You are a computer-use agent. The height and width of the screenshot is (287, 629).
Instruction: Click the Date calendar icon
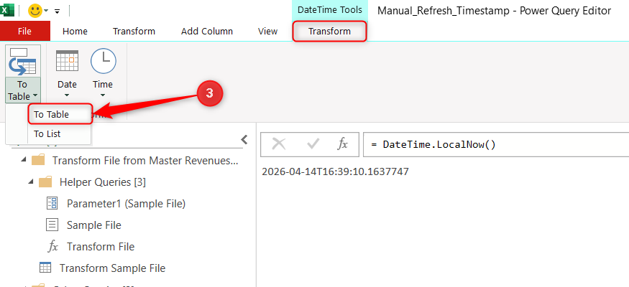pos(67,62)
